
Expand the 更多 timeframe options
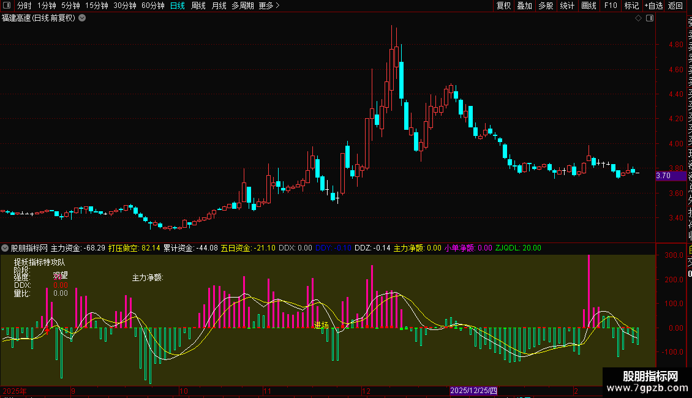[x=269, y=6]
